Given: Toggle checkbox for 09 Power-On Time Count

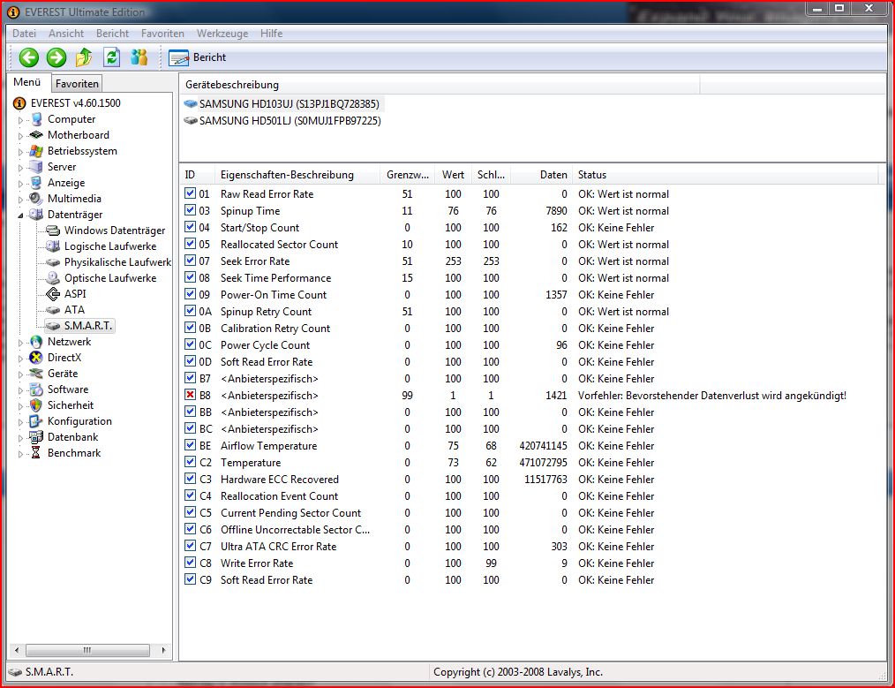Looking at the screenshot, I should pos(190,294).
